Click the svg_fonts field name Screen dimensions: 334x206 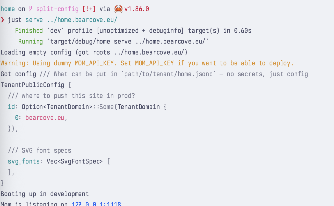point(24,161)
